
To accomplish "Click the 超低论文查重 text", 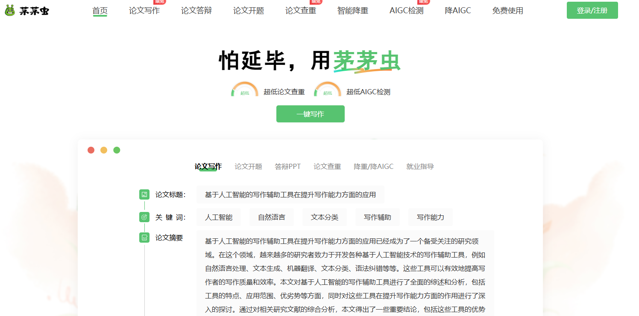I will [284, 92].
